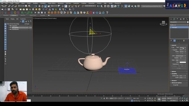Image resolution: width=189 pixels, height=106 pixels.
Task: Toggle visibility eye of VRayLight001
Action: pyautogui.click(x=9, y=27)
